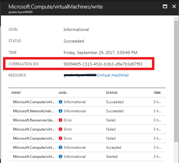Click the info icon in Microsoft.Network row
This screenshot has height=163, width=179.
click(x=60, y=111)
